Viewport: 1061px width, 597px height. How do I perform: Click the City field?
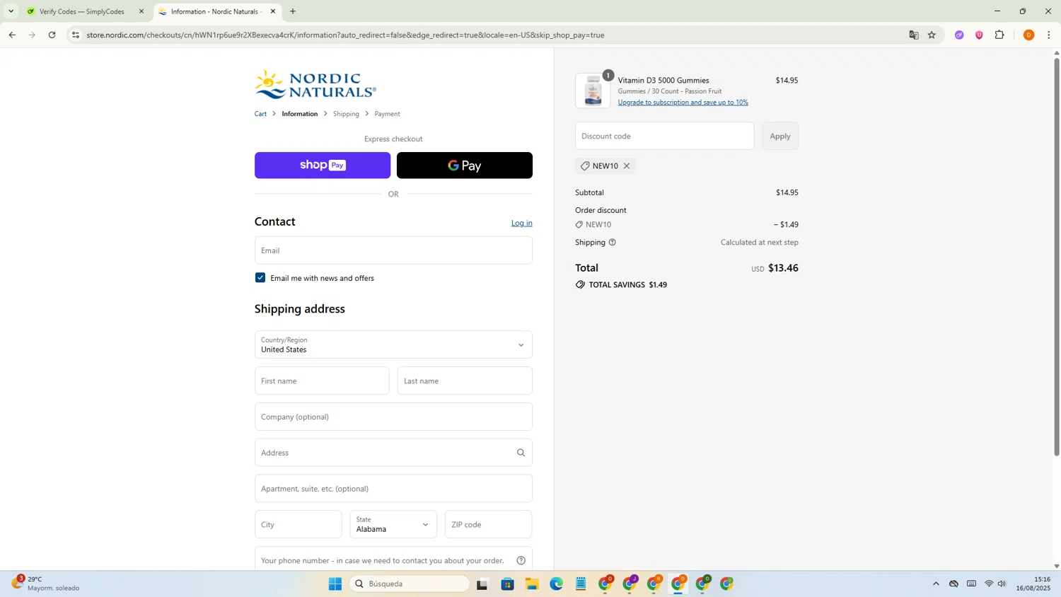click(298, 524)
